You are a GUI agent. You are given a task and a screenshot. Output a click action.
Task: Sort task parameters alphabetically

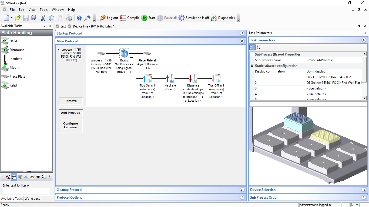258,47
